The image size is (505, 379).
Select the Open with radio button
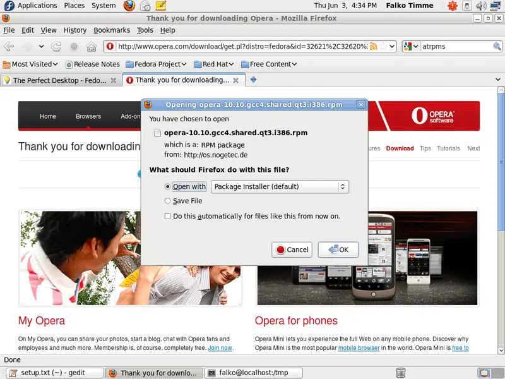click(x=167, y=186)
